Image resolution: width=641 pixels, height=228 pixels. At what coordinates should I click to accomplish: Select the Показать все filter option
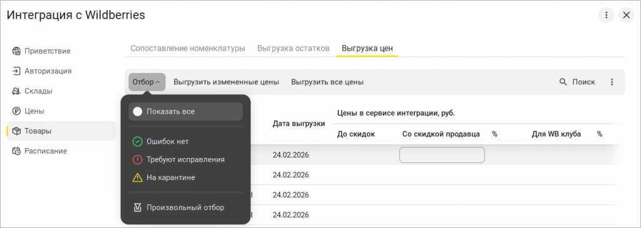[185, 111]
